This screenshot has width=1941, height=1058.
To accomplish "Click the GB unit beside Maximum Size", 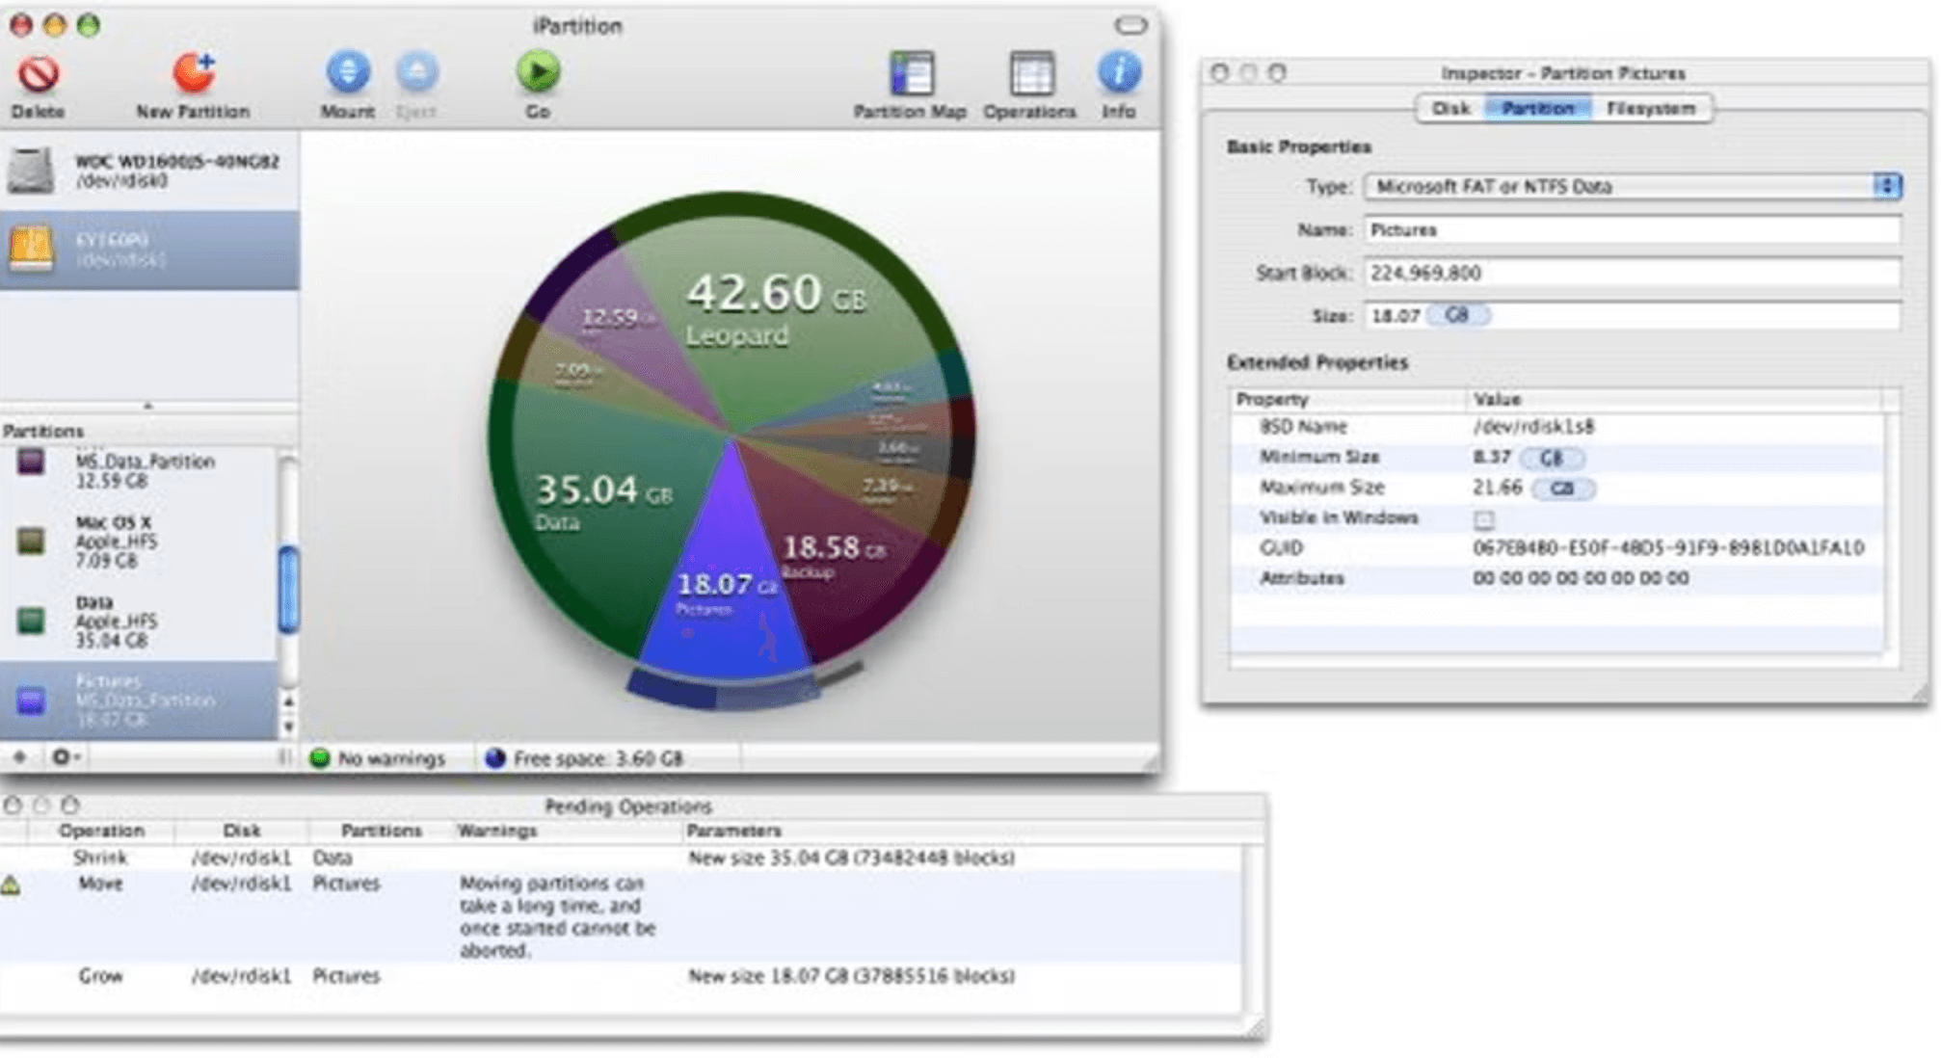I will click(1561, 489).
